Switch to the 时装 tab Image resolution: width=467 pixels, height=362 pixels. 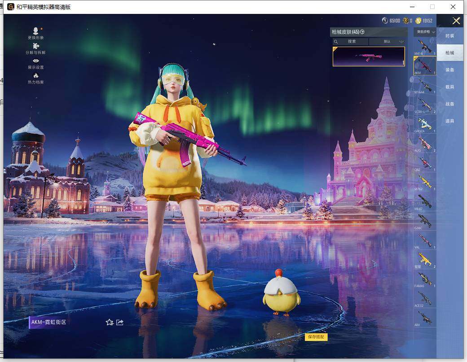tap(450, 36)
